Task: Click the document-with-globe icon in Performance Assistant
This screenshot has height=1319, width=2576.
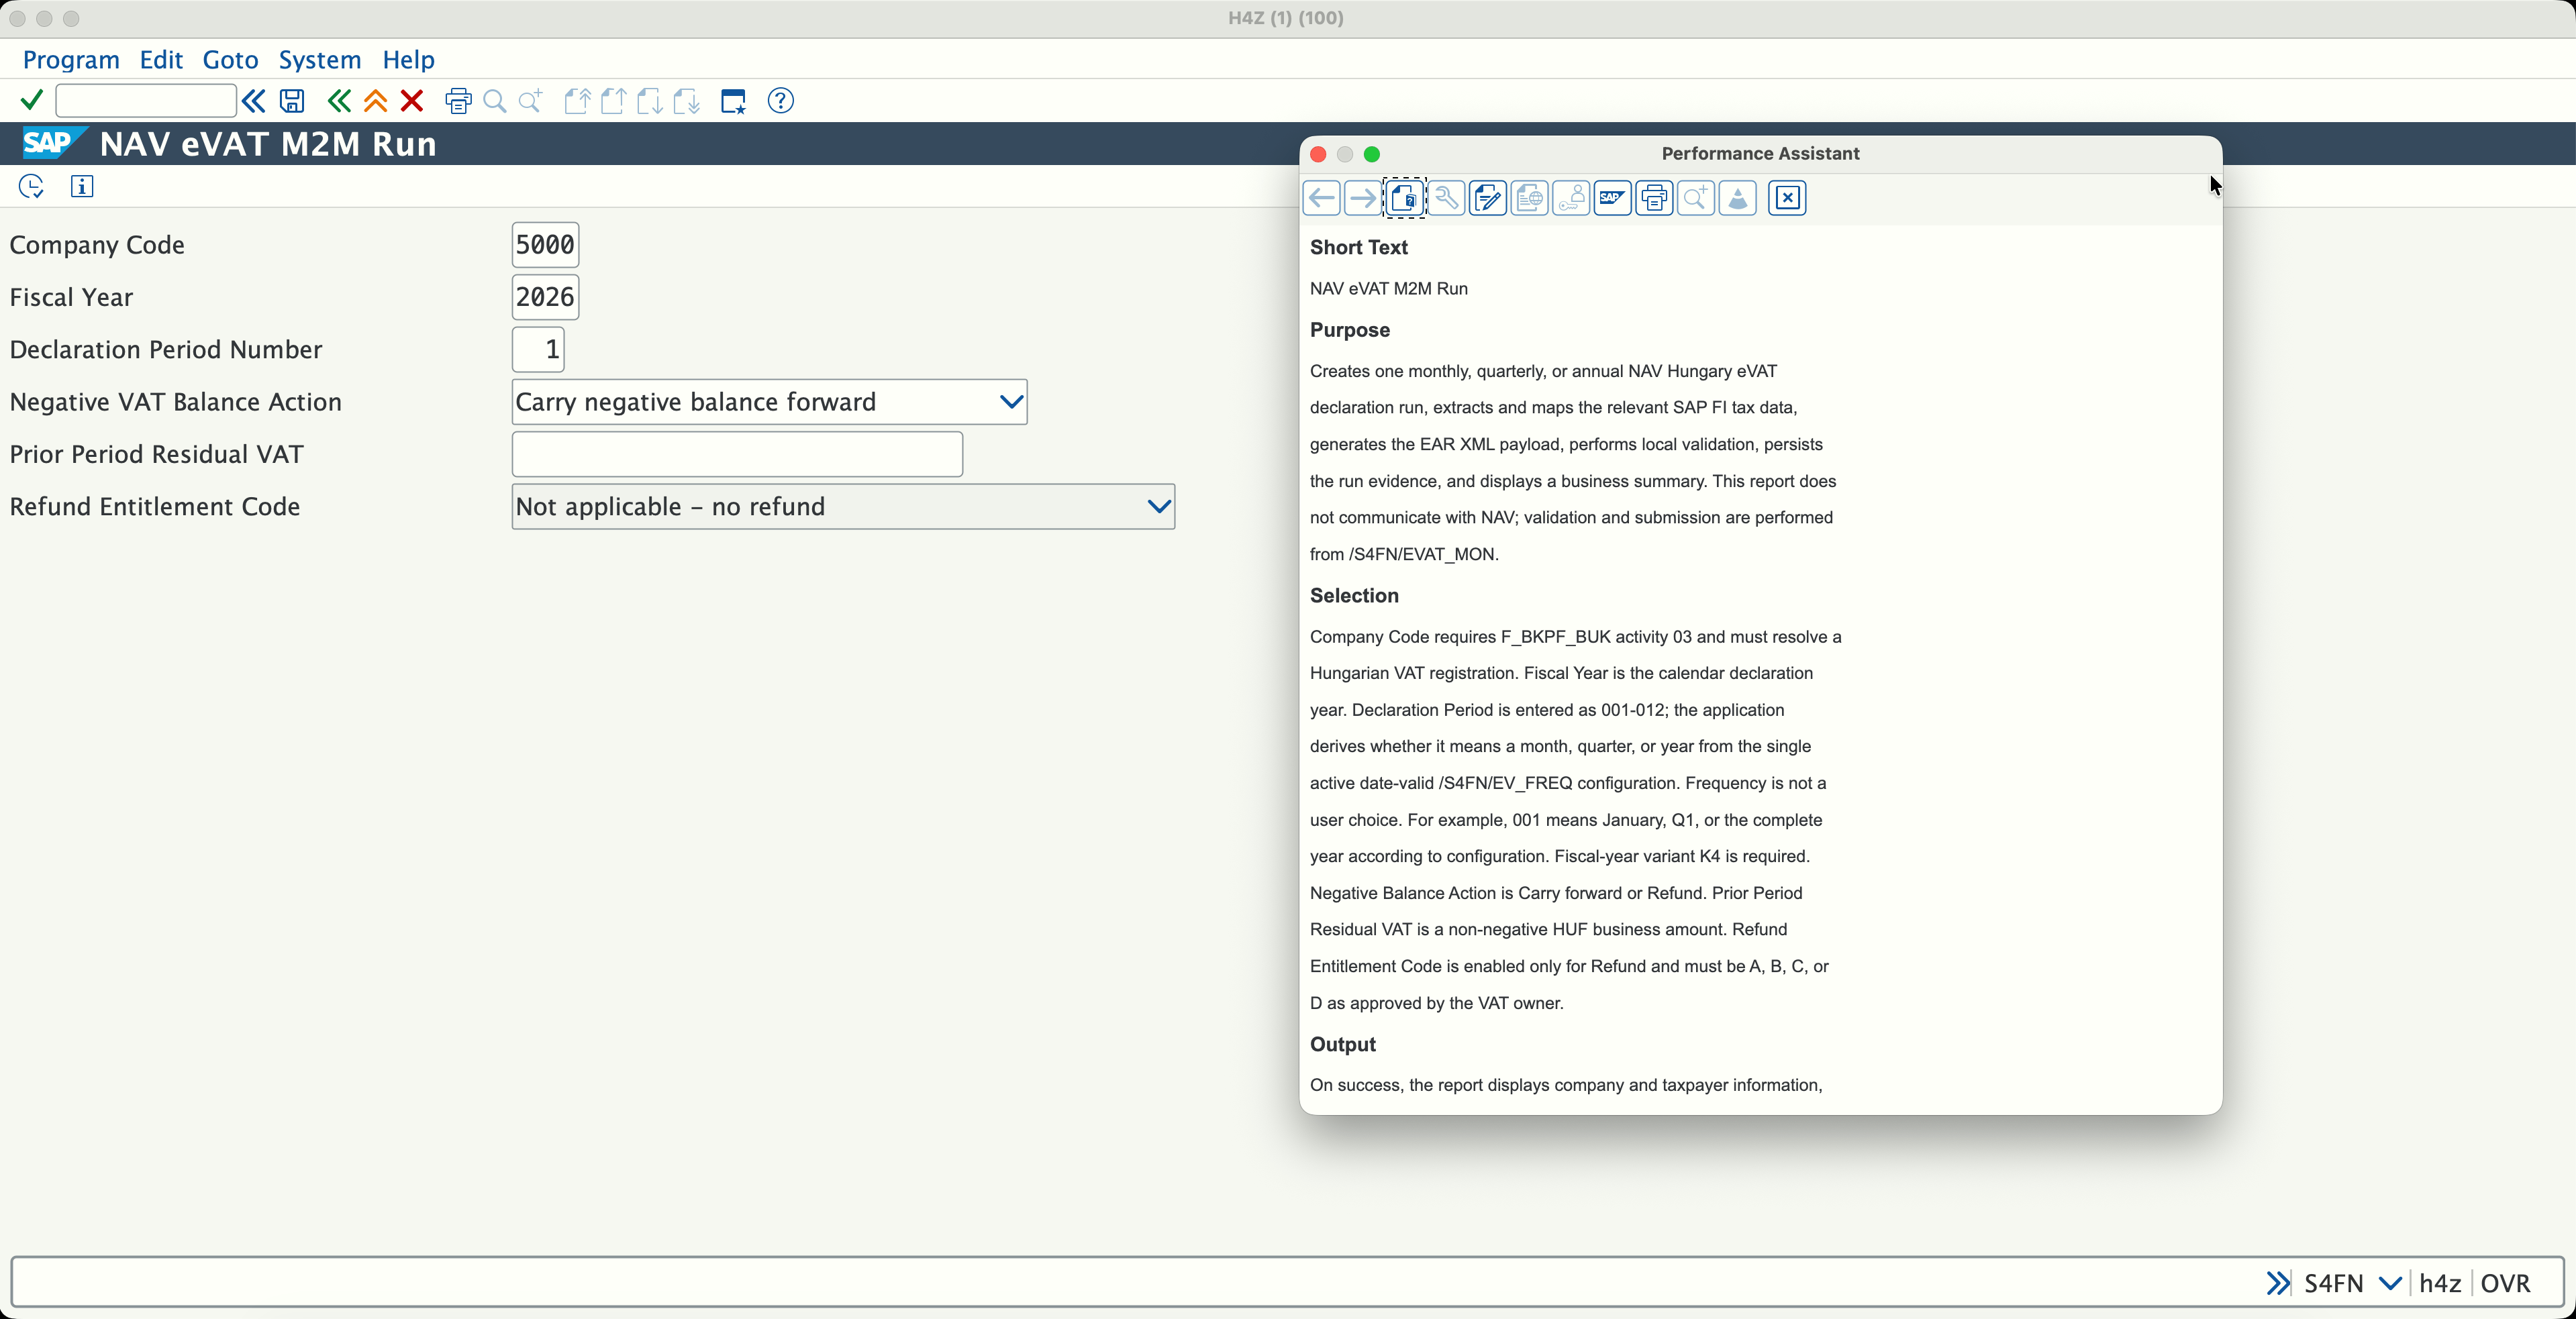Action: point(1530,198)
